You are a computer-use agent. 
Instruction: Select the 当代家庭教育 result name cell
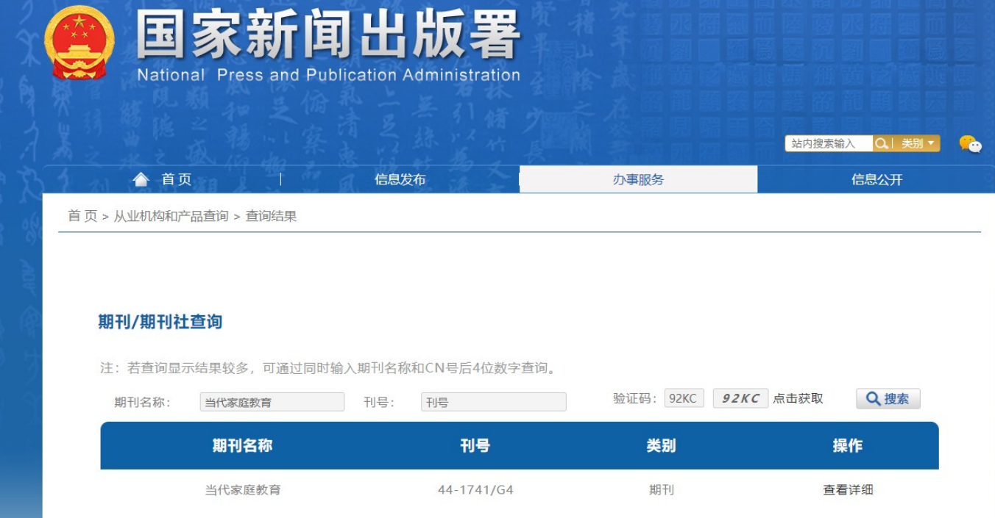pyautogui.click(x=243, y=490)
